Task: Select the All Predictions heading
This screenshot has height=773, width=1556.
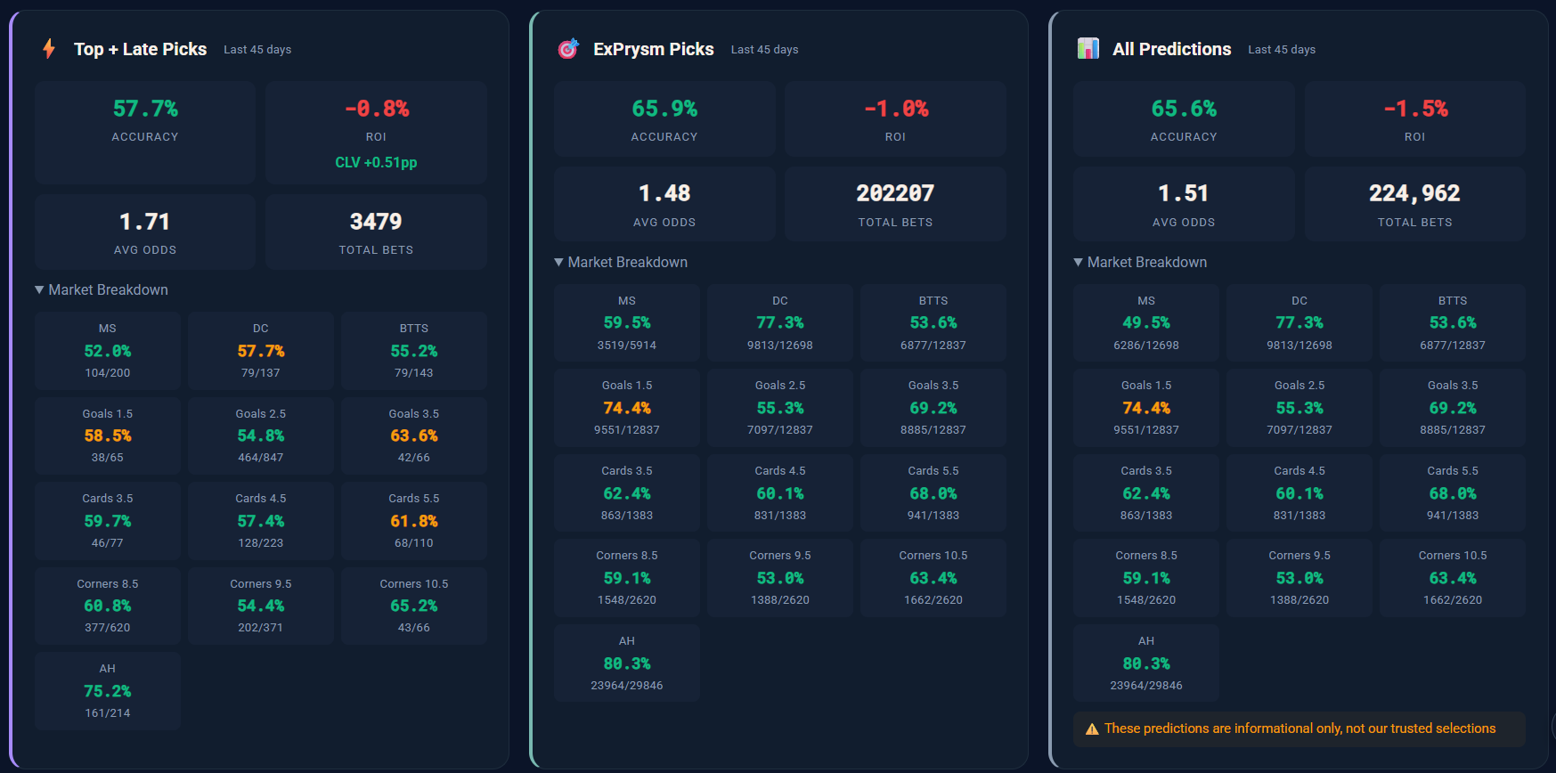Action: [1172, 49]
